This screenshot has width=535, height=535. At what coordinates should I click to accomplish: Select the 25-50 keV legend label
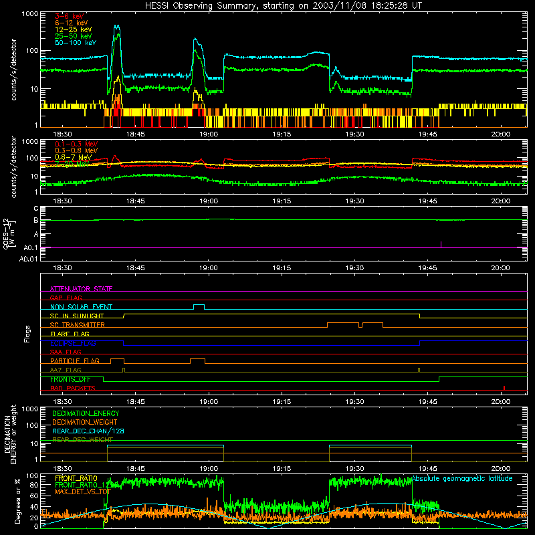tap(73, 36)
